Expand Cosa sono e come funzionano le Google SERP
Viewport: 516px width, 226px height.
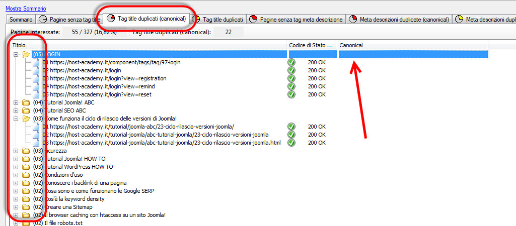(x=16, y=191)
